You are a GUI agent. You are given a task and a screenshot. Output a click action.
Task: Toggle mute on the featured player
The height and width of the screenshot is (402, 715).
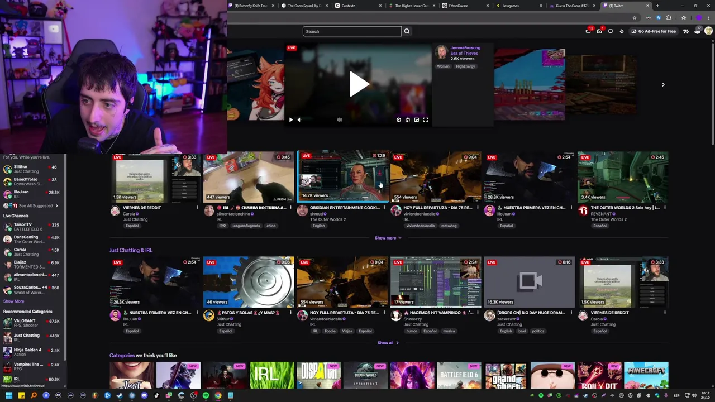299,119
